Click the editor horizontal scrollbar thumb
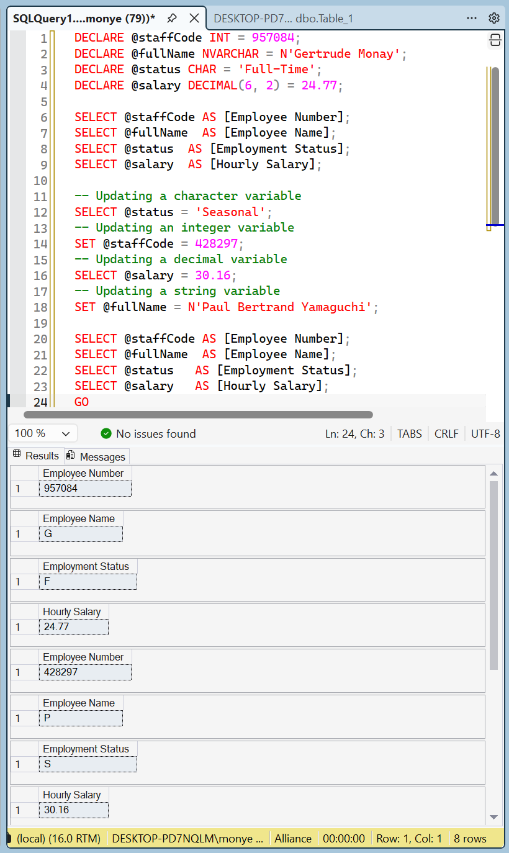 (198, 415)
